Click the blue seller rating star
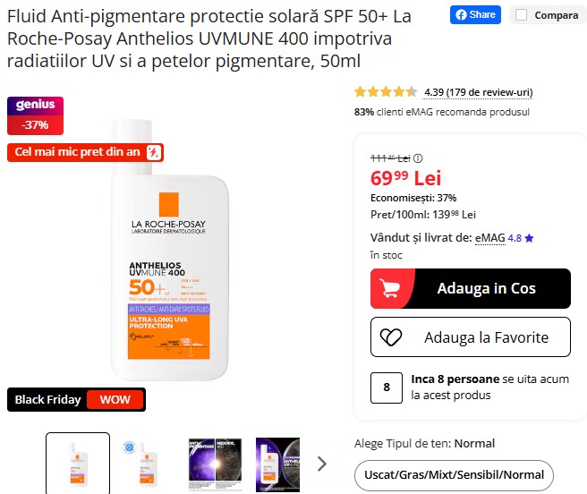587x494 pixels. point(530,238)
